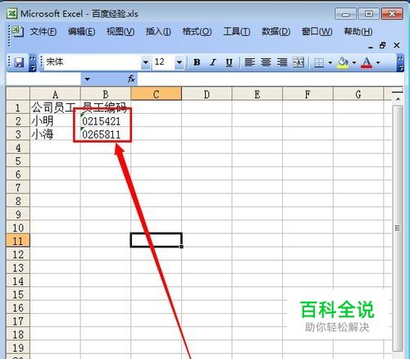
Task: Toggle Underline formatting
Action: (x=229, y=62)
